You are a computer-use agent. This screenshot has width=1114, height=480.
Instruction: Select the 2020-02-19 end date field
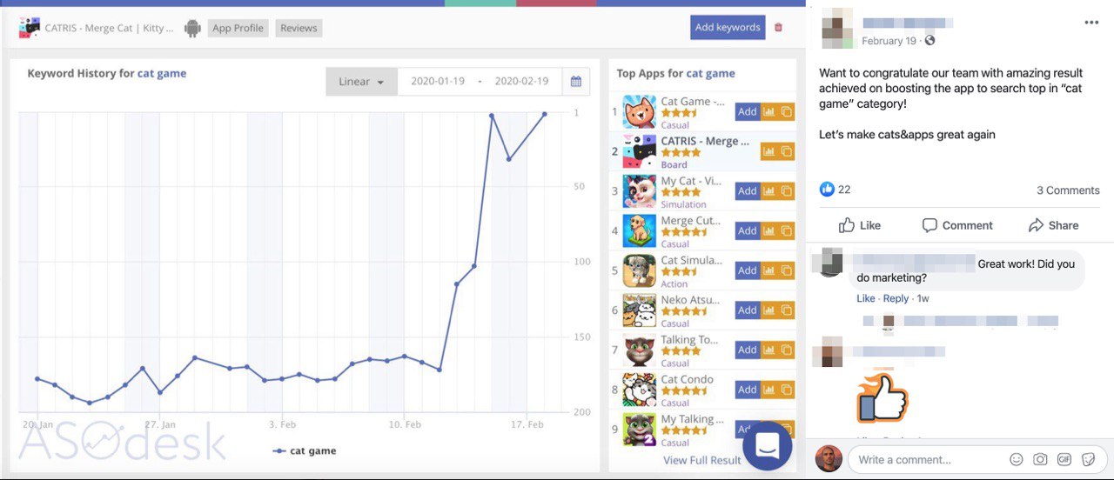pyautogui.click(x=521, y=82)
